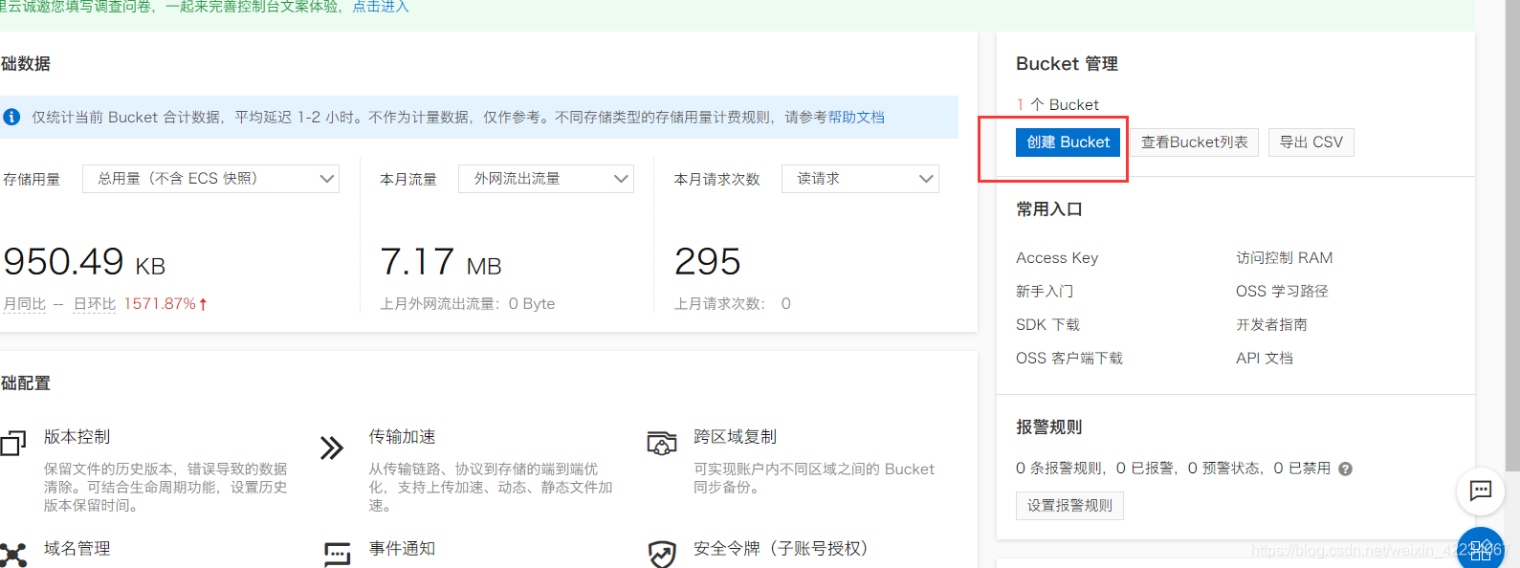Click the 常用入口 heading
Image resolution: width=1520 pixels, height=568 pixels.
click(x=1049, y=209)
